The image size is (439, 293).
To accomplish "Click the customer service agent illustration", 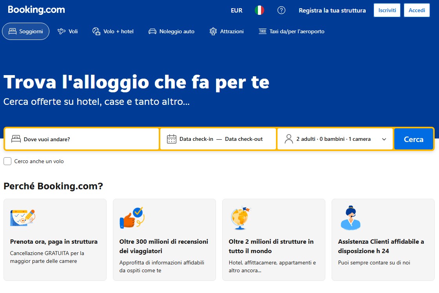I will (x=350, y=218).
